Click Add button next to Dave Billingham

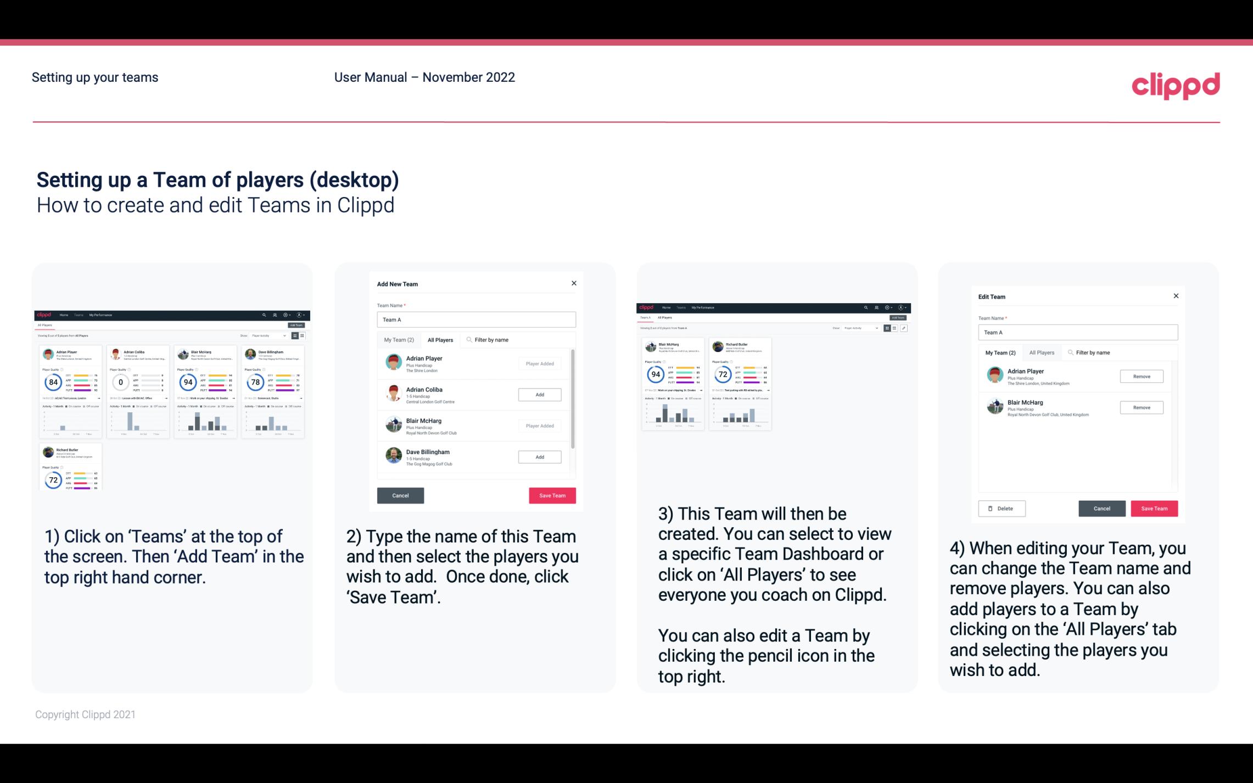coord(539,456)
